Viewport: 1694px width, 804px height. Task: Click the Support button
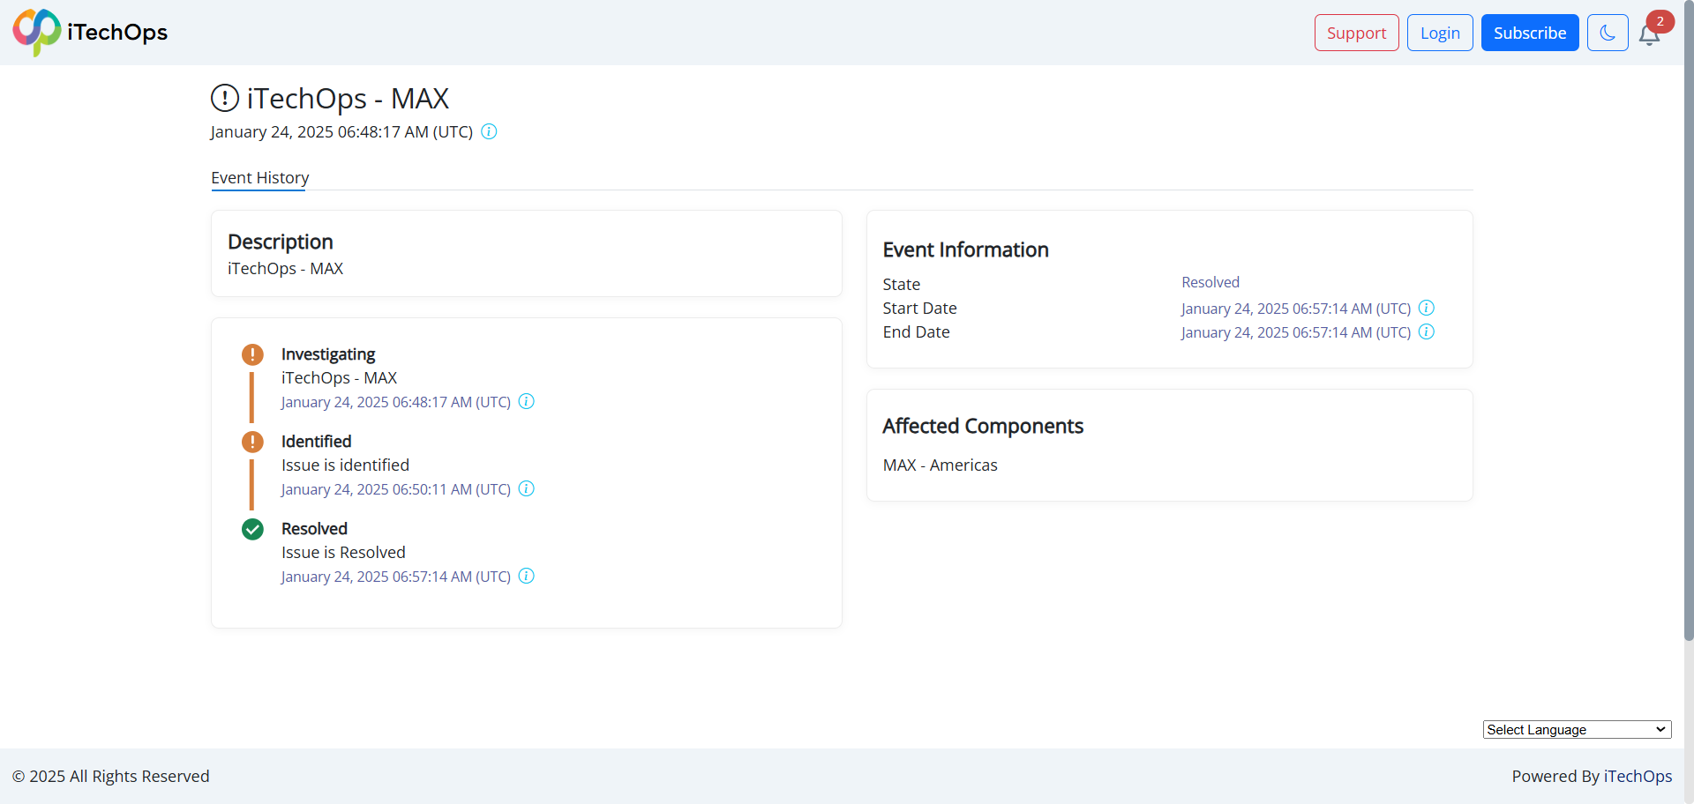pyautogui.click(x=1356, y=33)
